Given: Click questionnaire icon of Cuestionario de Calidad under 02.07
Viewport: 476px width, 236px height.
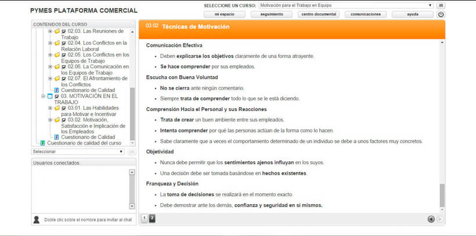Looking at the screenshot, I should click(57, 90).
